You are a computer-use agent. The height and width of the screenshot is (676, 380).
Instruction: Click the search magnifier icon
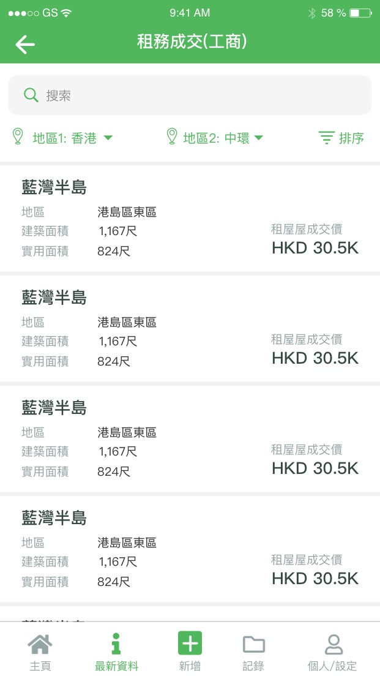tap(31, 95)
